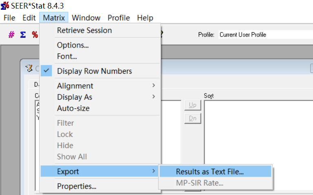Open new Frequency session via # icon
This screenshot has height=195, width=313.
coord(11,35)
